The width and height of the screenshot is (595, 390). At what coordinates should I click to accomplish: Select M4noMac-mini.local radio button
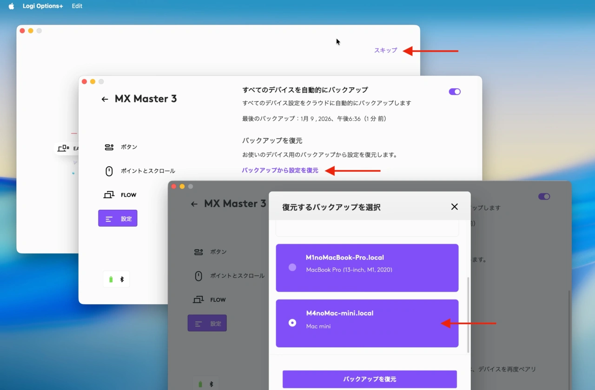(x=292, y=323)
